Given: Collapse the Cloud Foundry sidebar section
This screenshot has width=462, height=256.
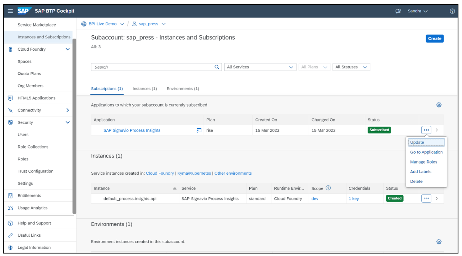Looking at the screenshot, I should pyautogui.click(x=67, y=49).
